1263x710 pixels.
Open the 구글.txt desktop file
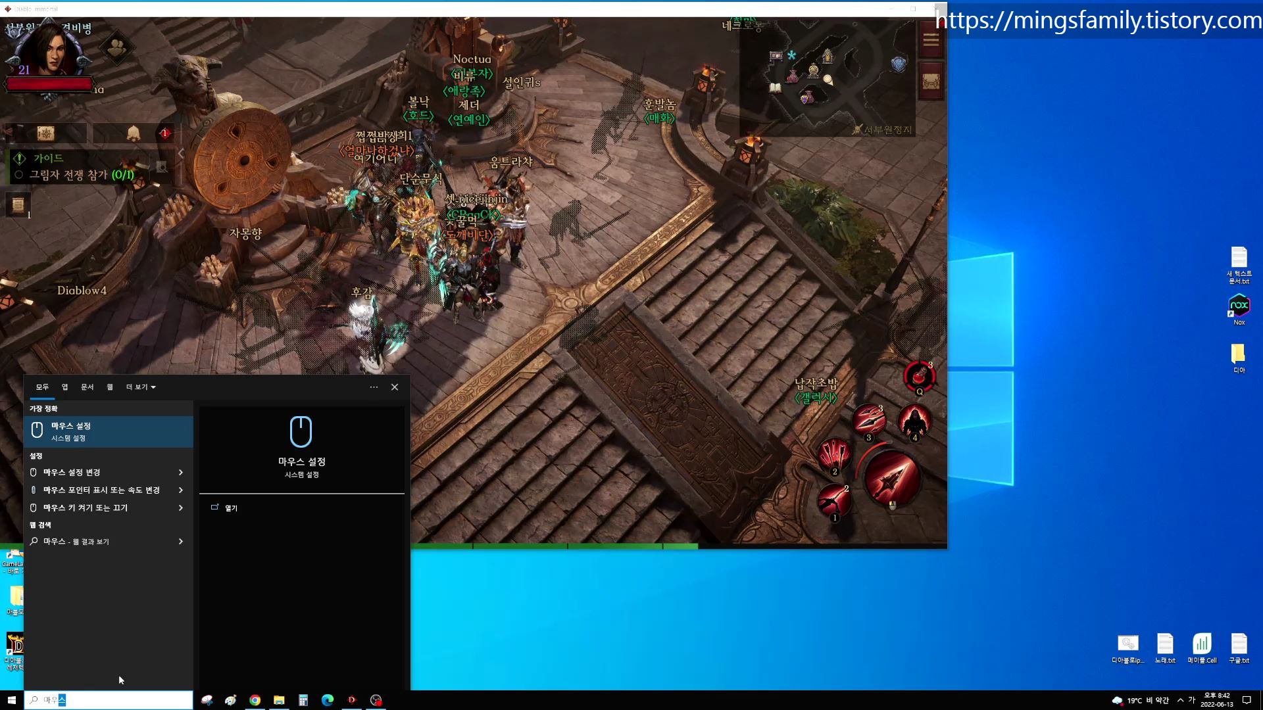pyautogui.click(x=1239, y=648)
